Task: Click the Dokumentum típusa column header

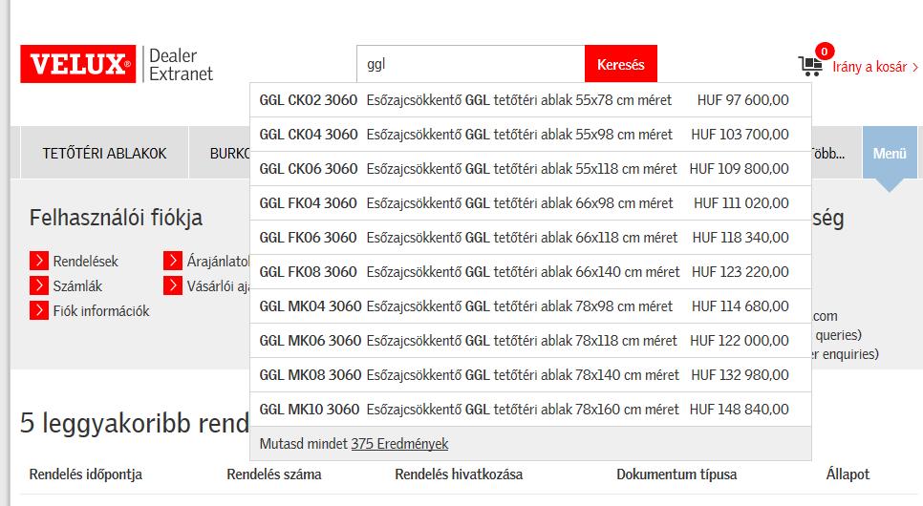Action: click(x=676, y=474)
